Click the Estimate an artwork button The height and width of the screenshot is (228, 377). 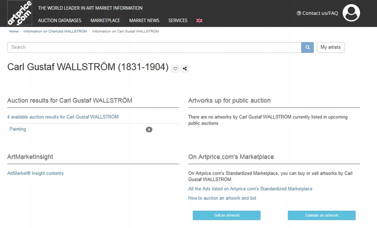pyautogui.click(x=322, y=215)
